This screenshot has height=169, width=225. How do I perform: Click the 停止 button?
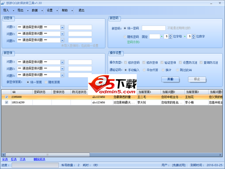197,79
